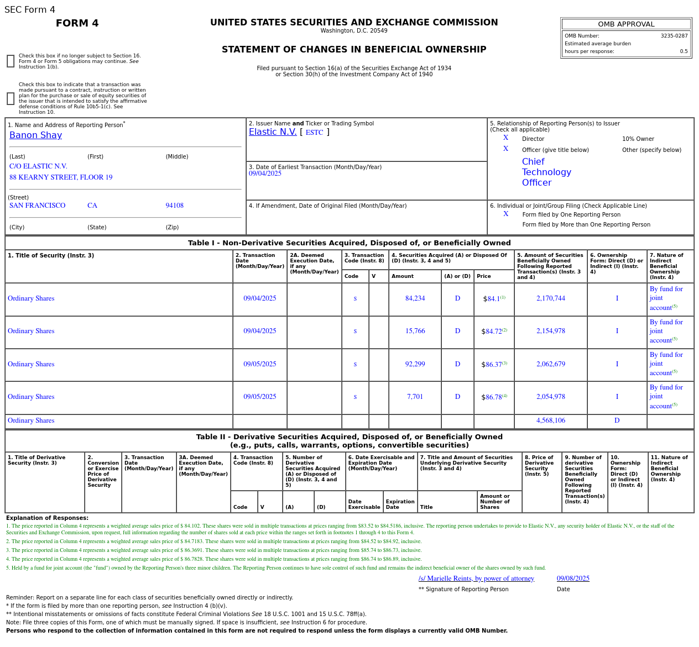The height and width of the screenshot is (647, 699).
Task: Click the One Reporting Person X mark
Action: click(x=505, y=214)
